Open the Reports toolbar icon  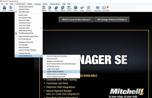(x=63, y=9)
